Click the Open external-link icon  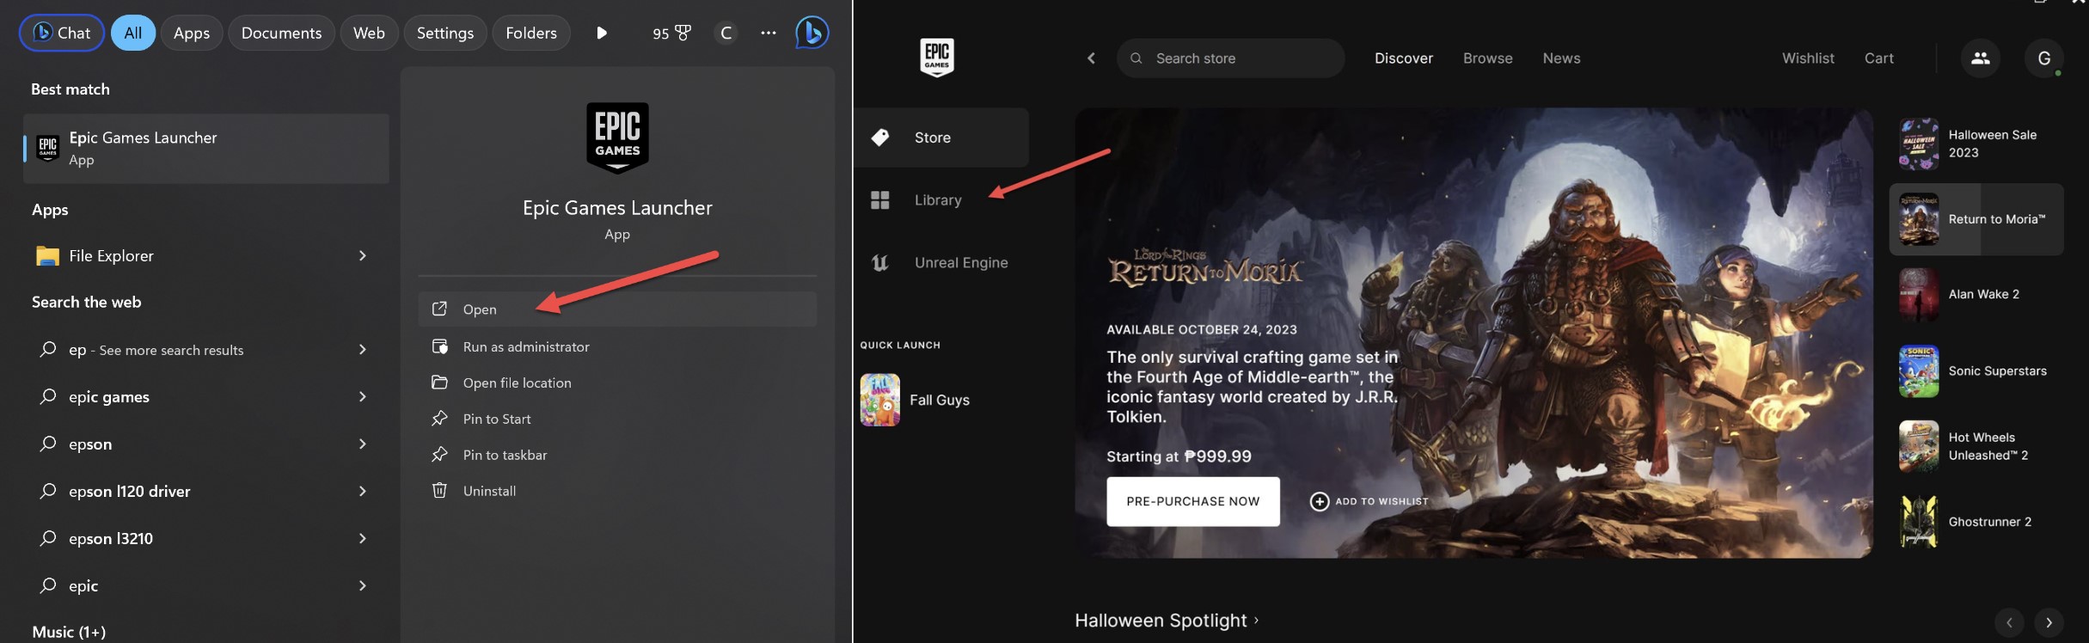click(x=439, y=309)
